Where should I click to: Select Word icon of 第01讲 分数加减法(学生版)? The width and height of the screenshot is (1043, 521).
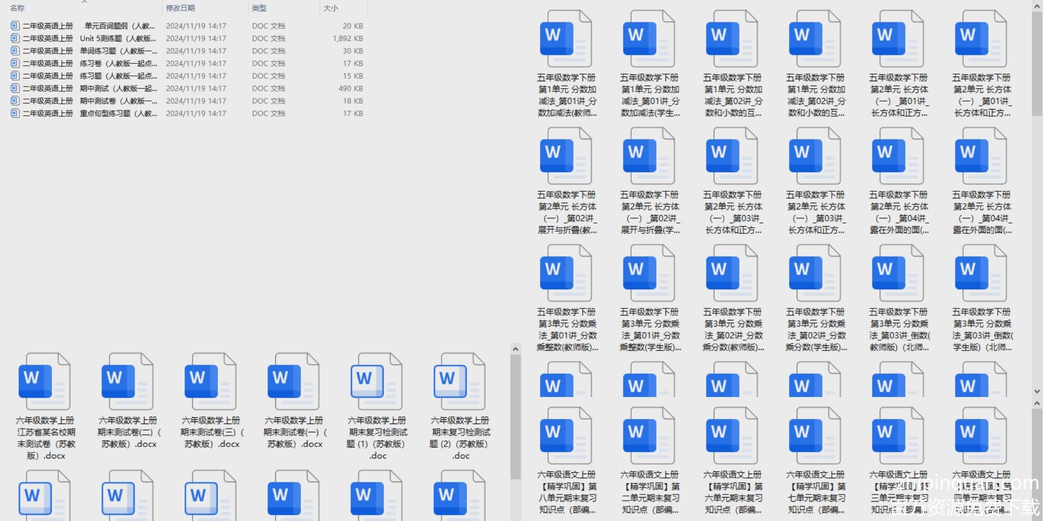point(649,39)
